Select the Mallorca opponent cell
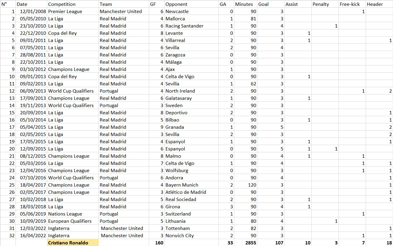This screenshot has width=393, height=246. (191, 19)
